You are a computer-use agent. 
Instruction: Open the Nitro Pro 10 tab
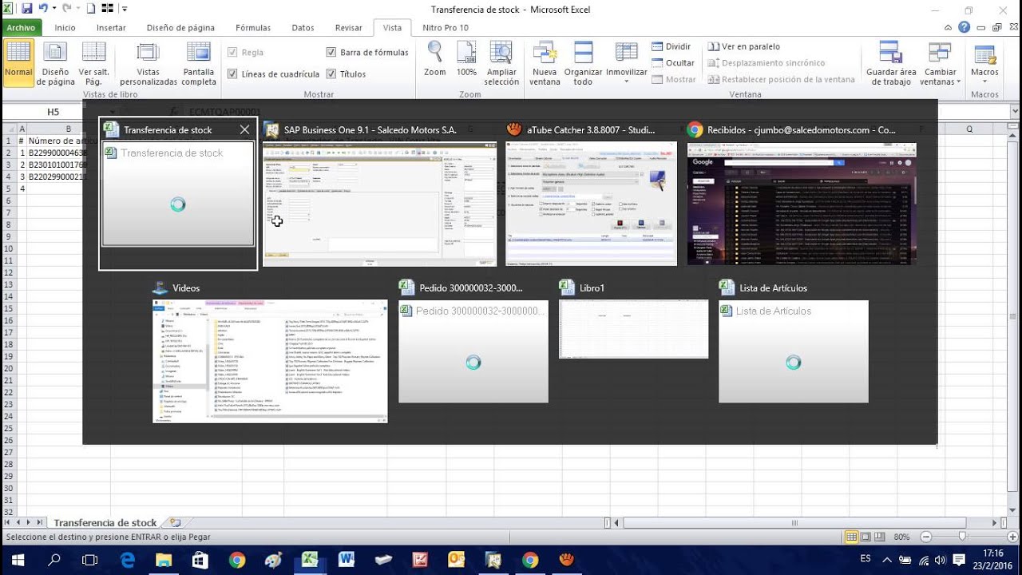coord(446,27)
